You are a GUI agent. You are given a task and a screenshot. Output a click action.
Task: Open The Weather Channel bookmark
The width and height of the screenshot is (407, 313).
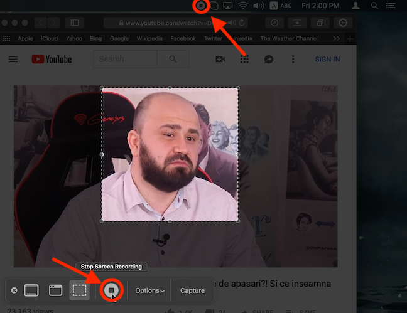[289, 39]
